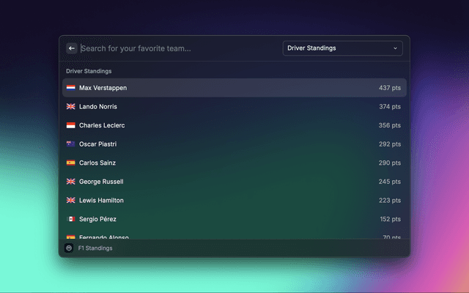The image size is (469, 293).
Task: Click the F1 Standings footer label
Action: pyautogui.click(x=95, y=248)
